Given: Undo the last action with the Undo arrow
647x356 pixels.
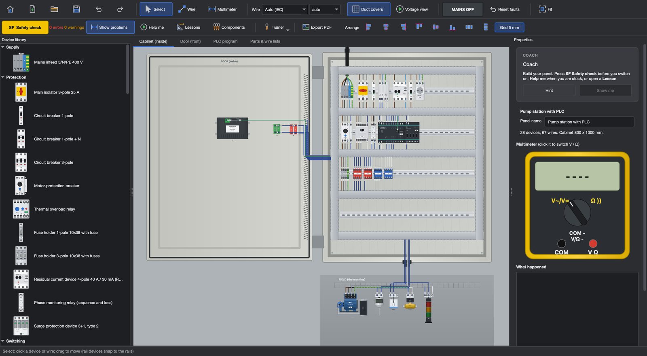Looking at the screenshot, I should tap(98, 9).
